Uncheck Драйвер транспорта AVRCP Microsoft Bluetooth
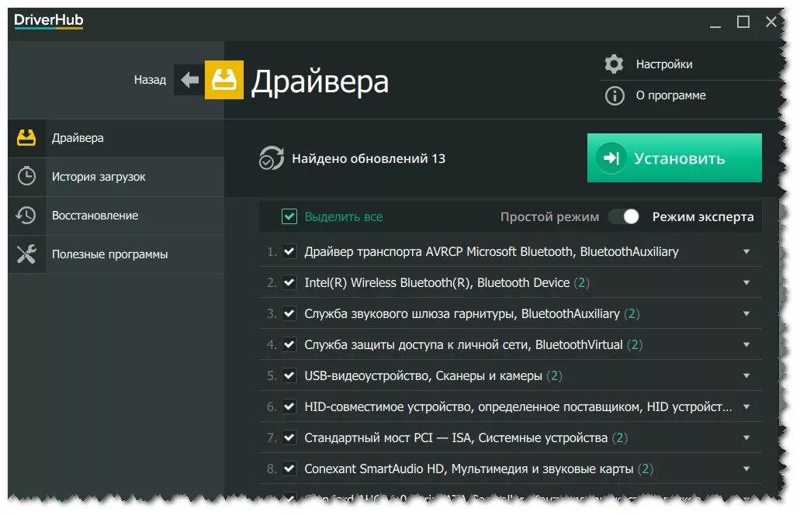This screenshot has width=800, height=515. (289, 251)
